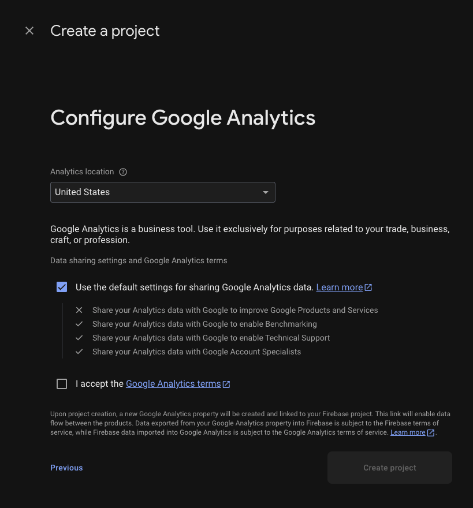This screenshot has height=508, width=473.
Task: Click the dropdown arrow next to United States
Action: click(266, 192)
